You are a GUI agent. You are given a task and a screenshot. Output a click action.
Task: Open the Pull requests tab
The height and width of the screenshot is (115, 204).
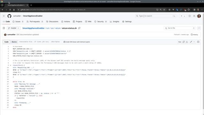pyautogui.click(x=35, y=21)
